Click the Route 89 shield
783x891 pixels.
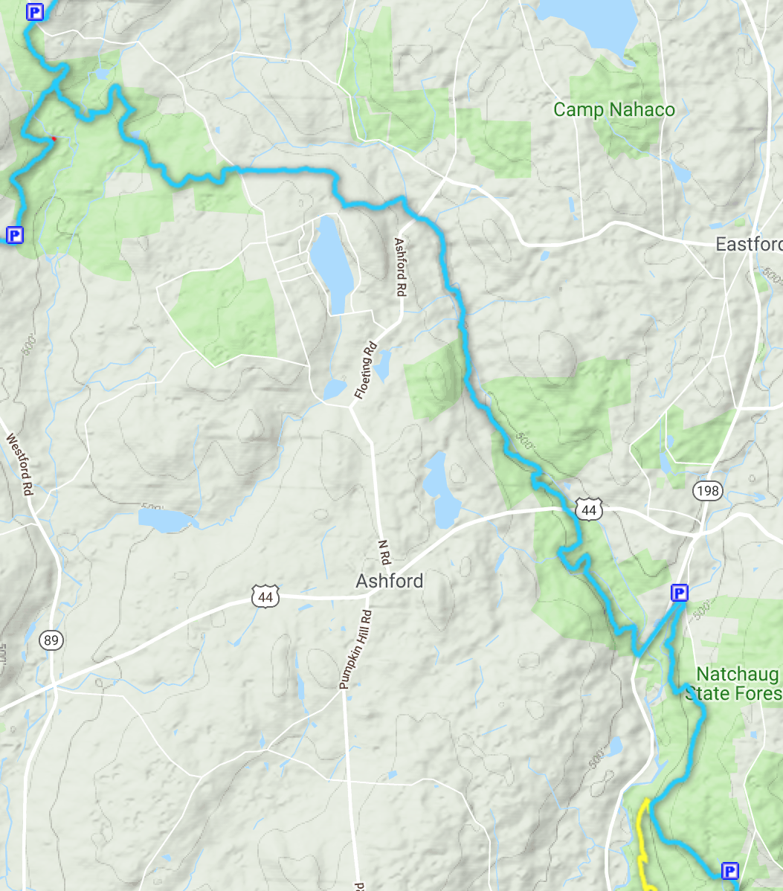51,640
